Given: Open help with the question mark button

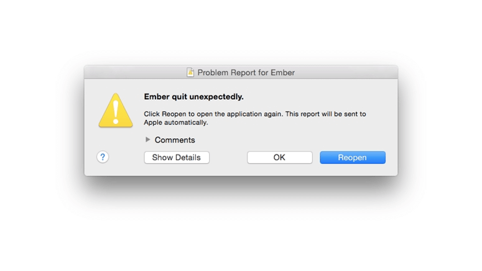Looking at the screenshot, I should click(103, 157).
